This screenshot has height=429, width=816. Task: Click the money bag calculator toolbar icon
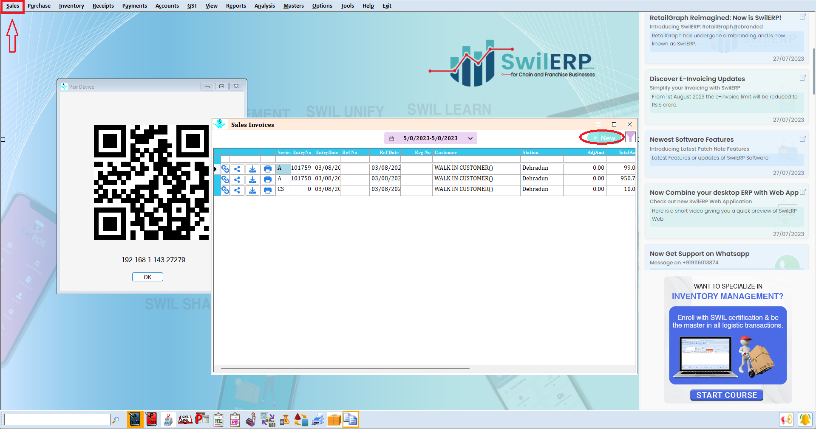285,419
